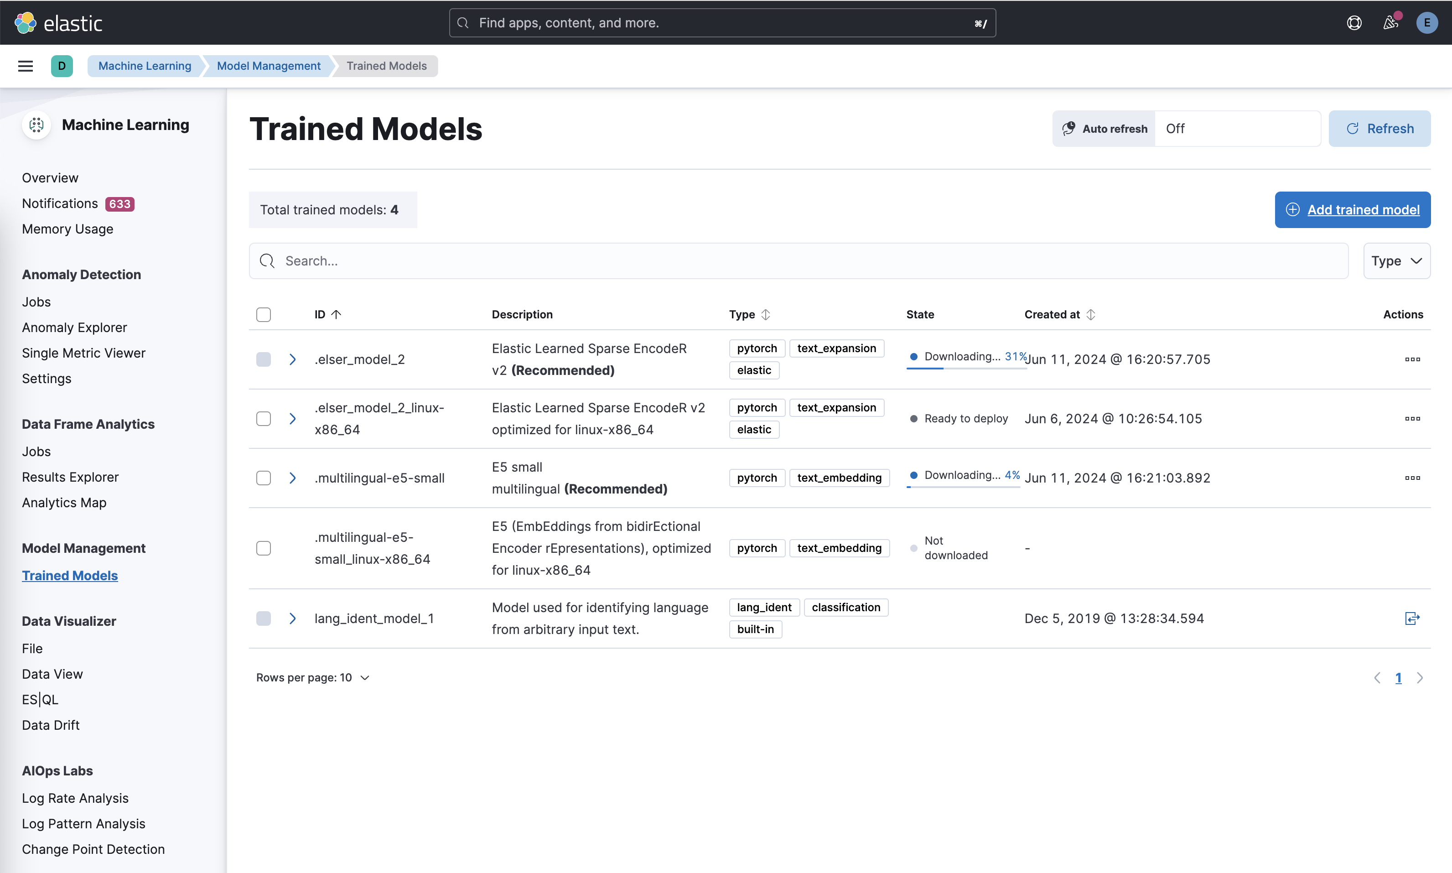
Task: Select the .multilingual-e5-small checkbox
Action: point(264,478)
